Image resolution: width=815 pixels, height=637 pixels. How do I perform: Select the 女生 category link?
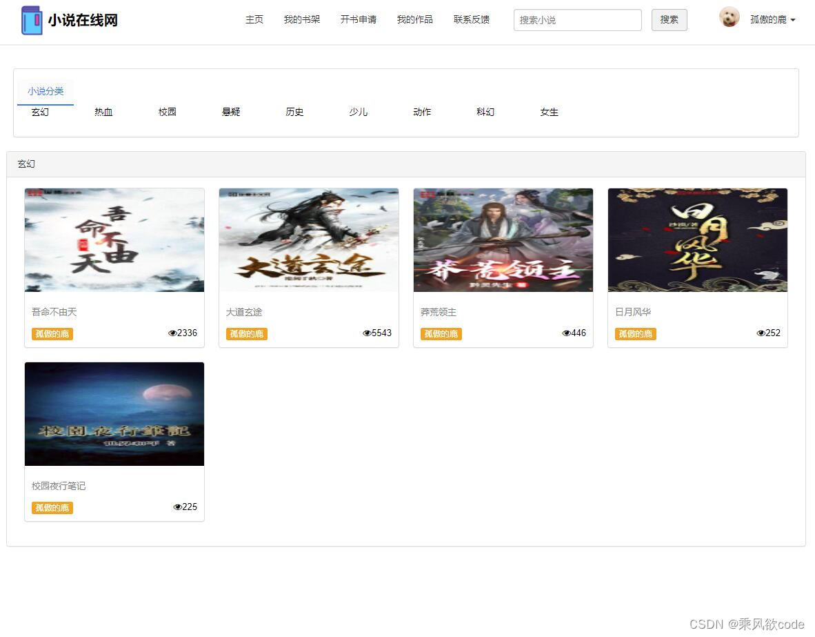[550, 112]
